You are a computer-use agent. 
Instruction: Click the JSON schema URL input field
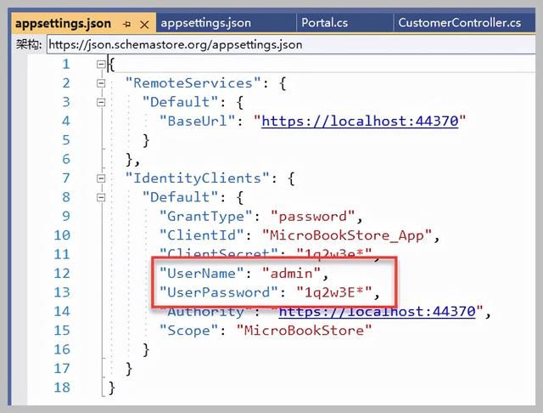[288, 44]
